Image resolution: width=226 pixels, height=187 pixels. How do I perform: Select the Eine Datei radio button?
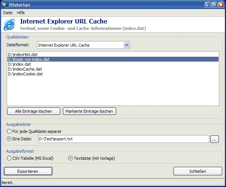9,139
